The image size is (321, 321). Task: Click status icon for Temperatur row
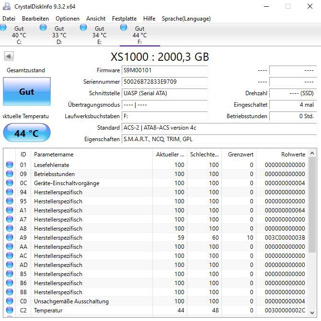point(10,310)
